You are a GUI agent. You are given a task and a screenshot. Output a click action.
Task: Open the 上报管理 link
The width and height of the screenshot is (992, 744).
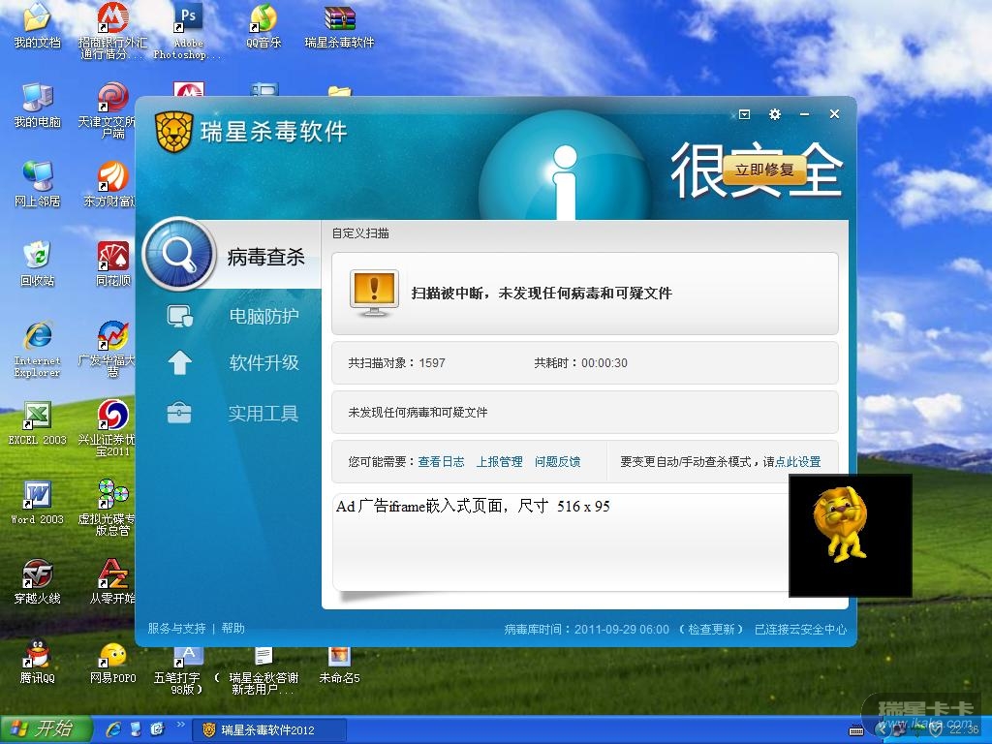point(499,462)
